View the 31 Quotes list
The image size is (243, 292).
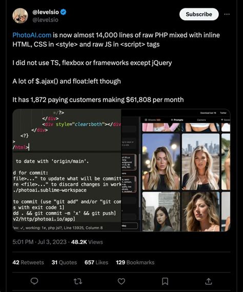coord(64,262)
